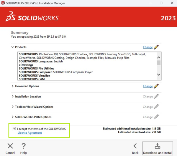The width and height of the screenshot is (177, 156).
Task: Collapse the Products section
Action: coord(13,47)
